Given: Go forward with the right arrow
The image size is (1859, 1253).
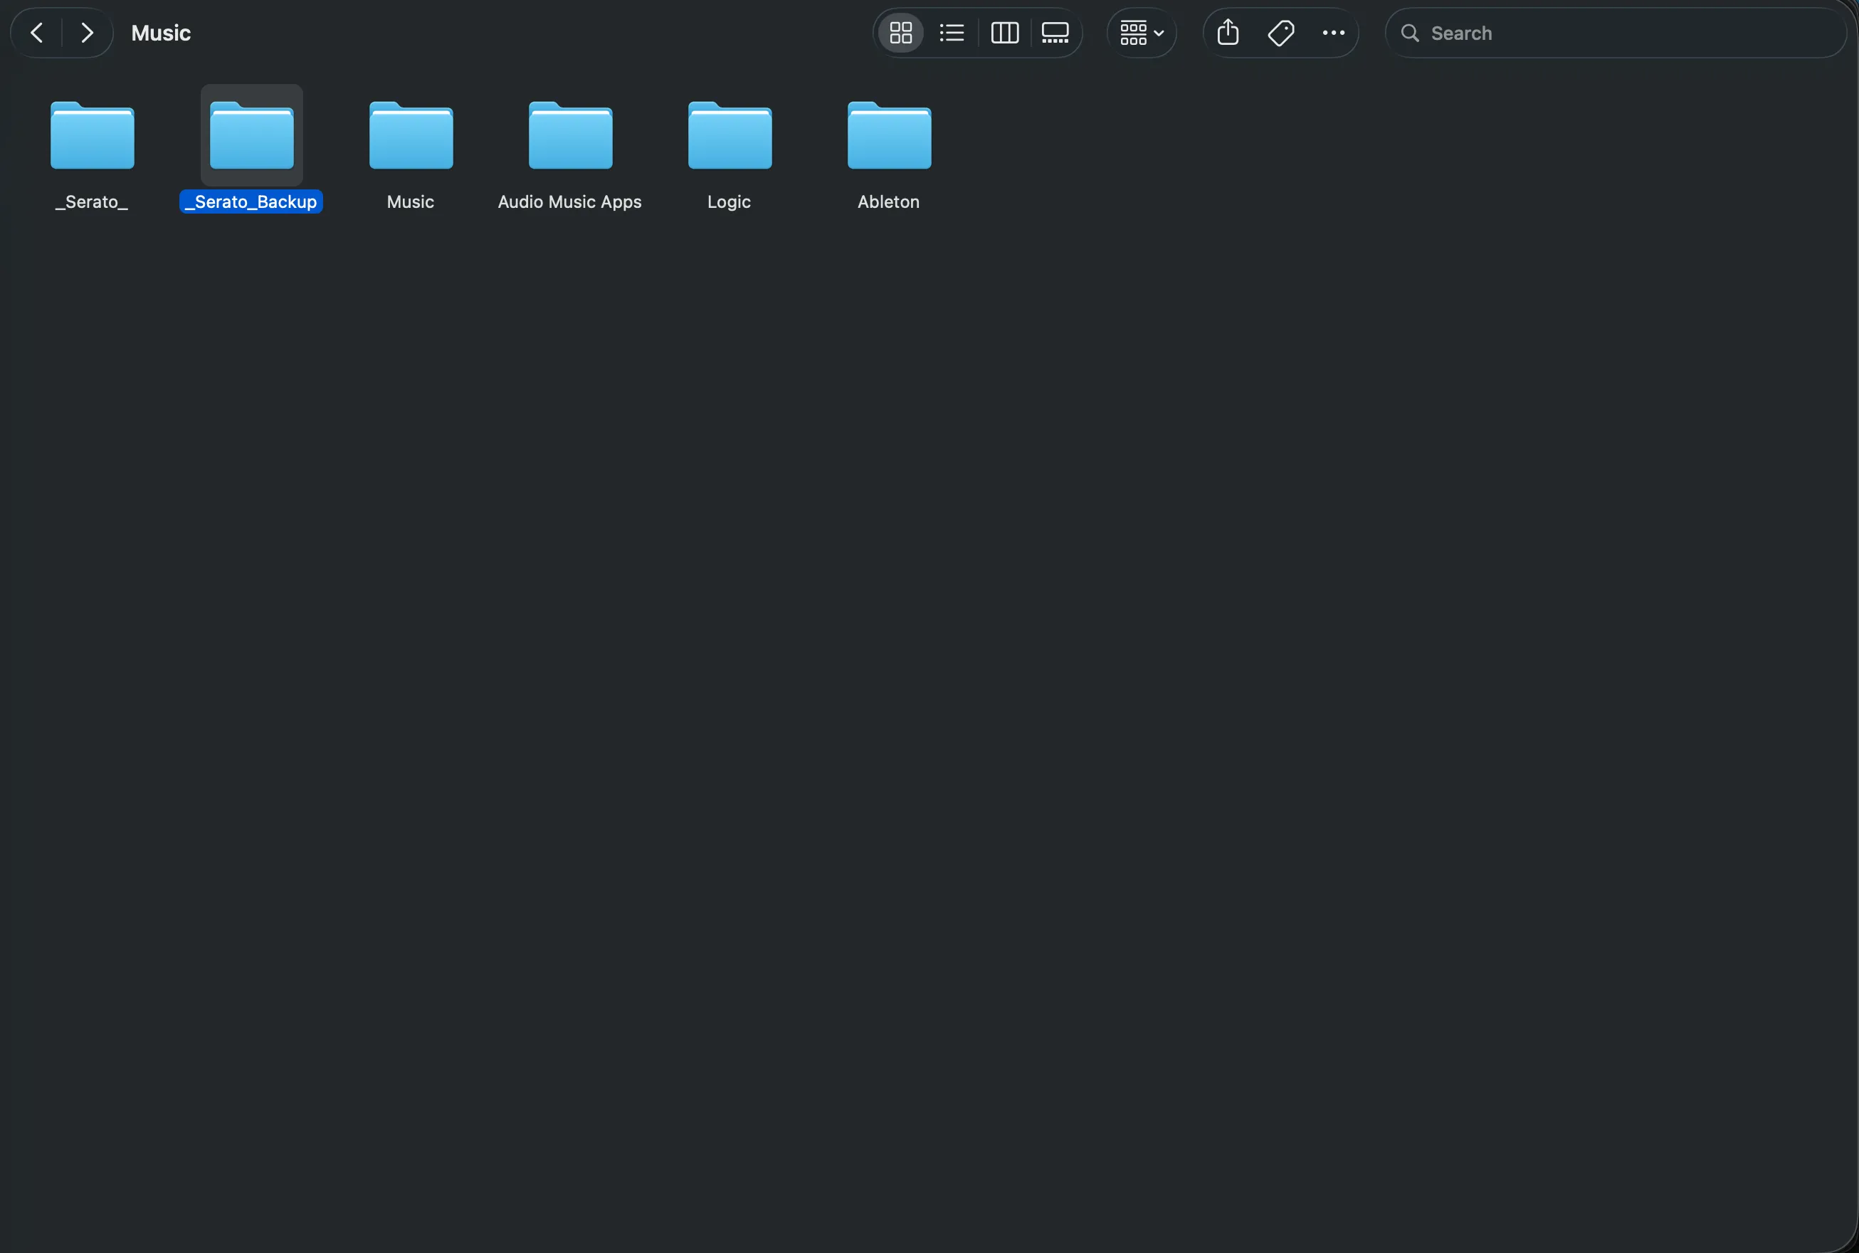Looking at the screenshot, I should (87, 33).
